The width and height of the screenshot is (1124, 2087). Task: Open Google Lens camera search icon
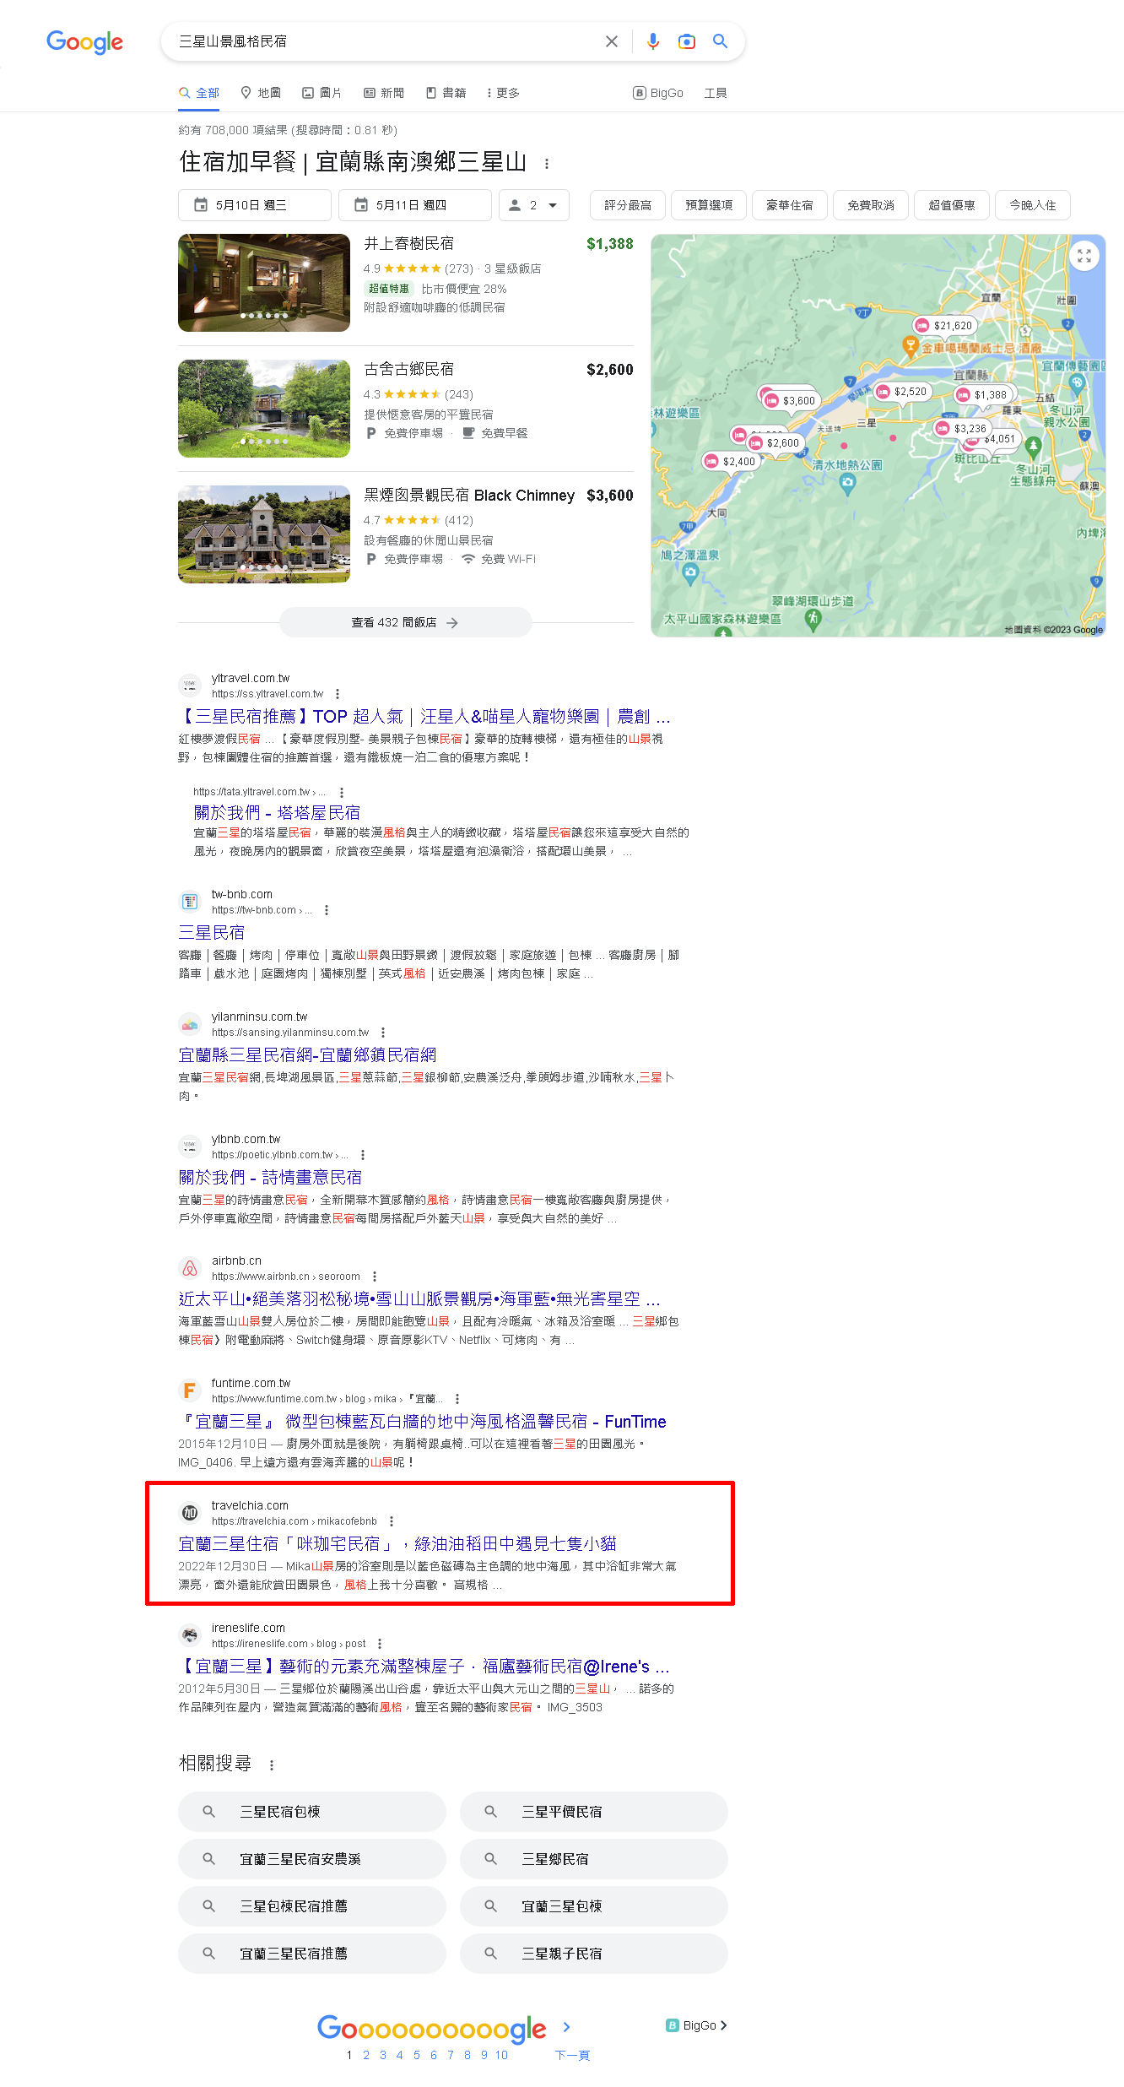(687, 41)
